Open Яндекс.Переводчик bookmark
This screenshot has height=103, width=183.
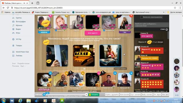click(x=41, y=12)
